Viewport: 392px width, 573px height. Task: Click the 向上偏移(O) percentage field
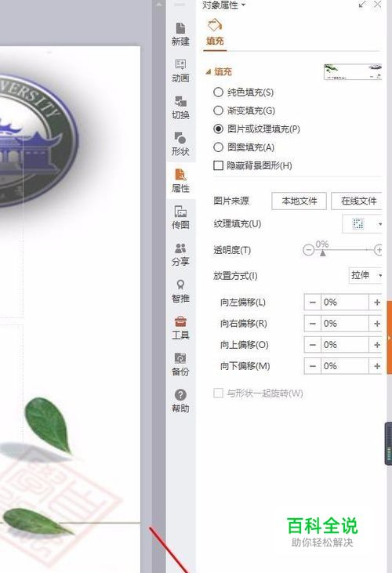click(x=345, y=345)
